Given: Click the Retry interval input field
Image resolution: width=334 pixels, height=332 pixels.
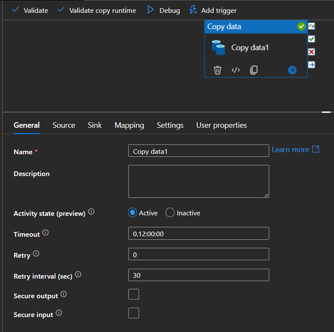Looking at the screenshot, I should tap(198, 275).
